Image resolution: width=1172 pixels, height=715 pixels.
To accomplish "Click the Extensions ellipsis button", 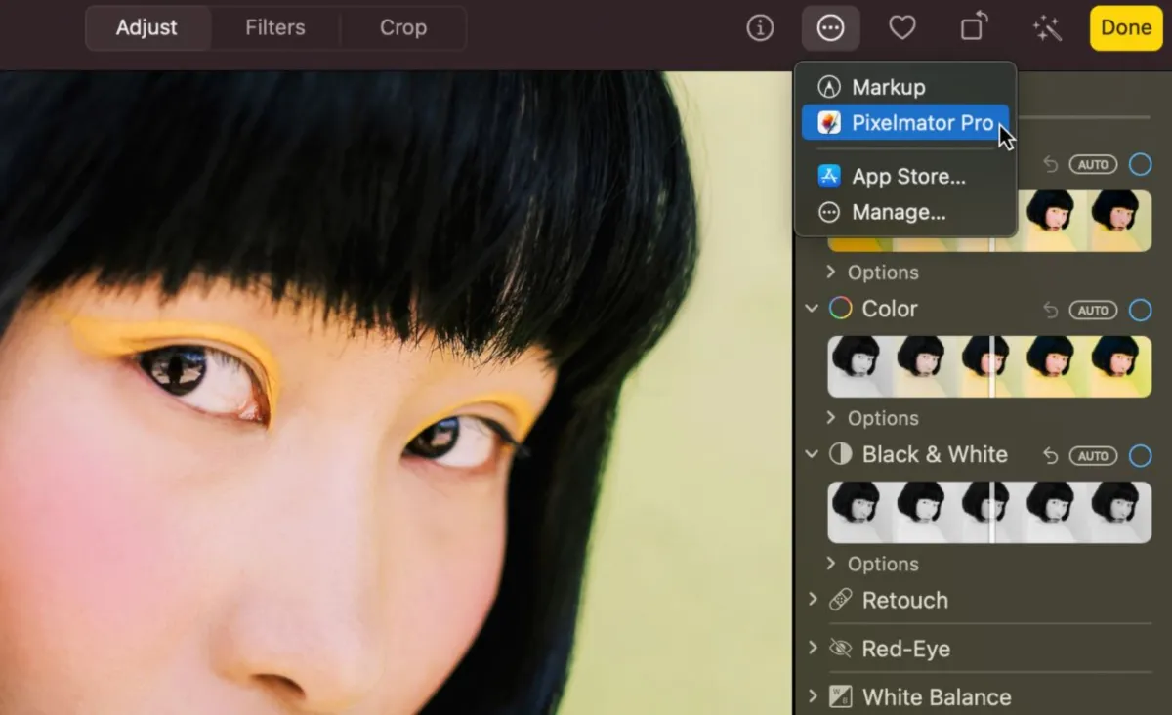I will pyautogui.click(x=831, y=28).
